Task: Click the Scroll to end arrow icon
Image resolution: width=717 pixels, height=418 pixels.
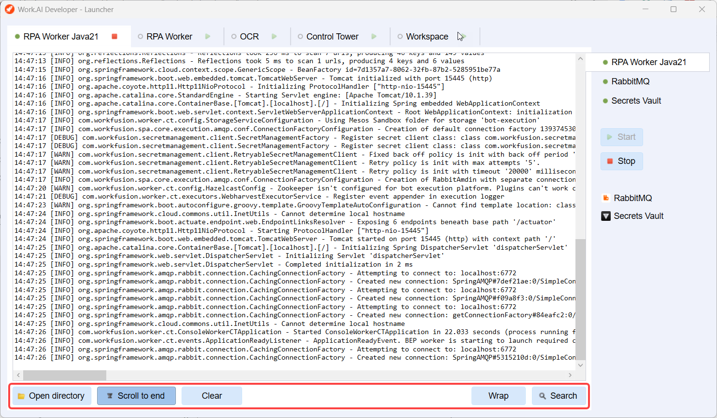Action: pyautogui.click(x=110, y=396)
